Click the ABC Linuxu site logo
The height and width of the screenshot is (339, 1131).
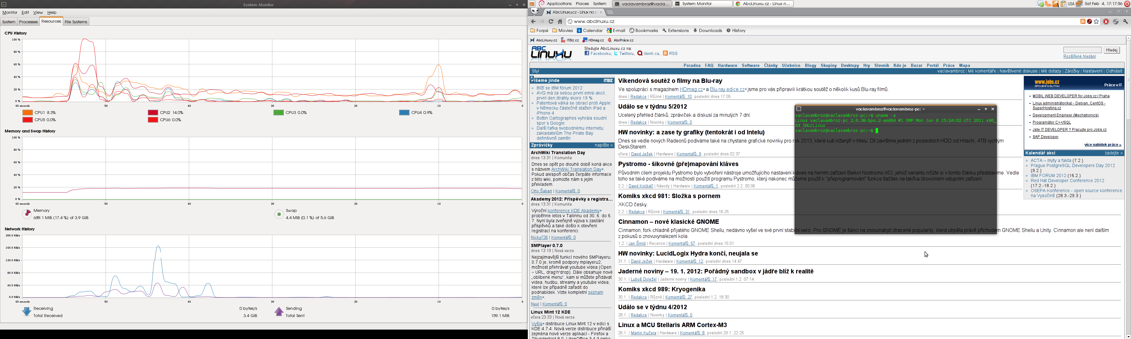click(x=551, y=53)
